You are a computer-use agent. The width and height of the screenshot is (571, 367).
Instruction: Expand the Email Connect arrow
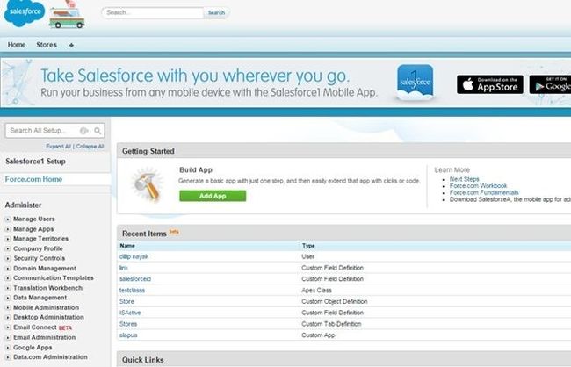(x=8, y=327)
